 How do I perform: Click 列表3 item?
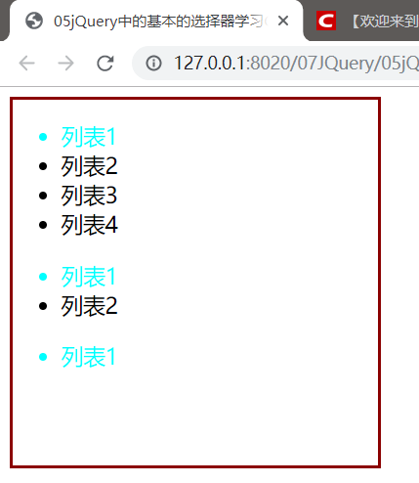89,196
